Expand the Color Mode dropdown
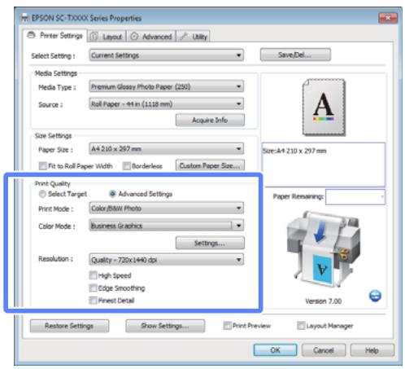The image size is (405, 369). 166,226
